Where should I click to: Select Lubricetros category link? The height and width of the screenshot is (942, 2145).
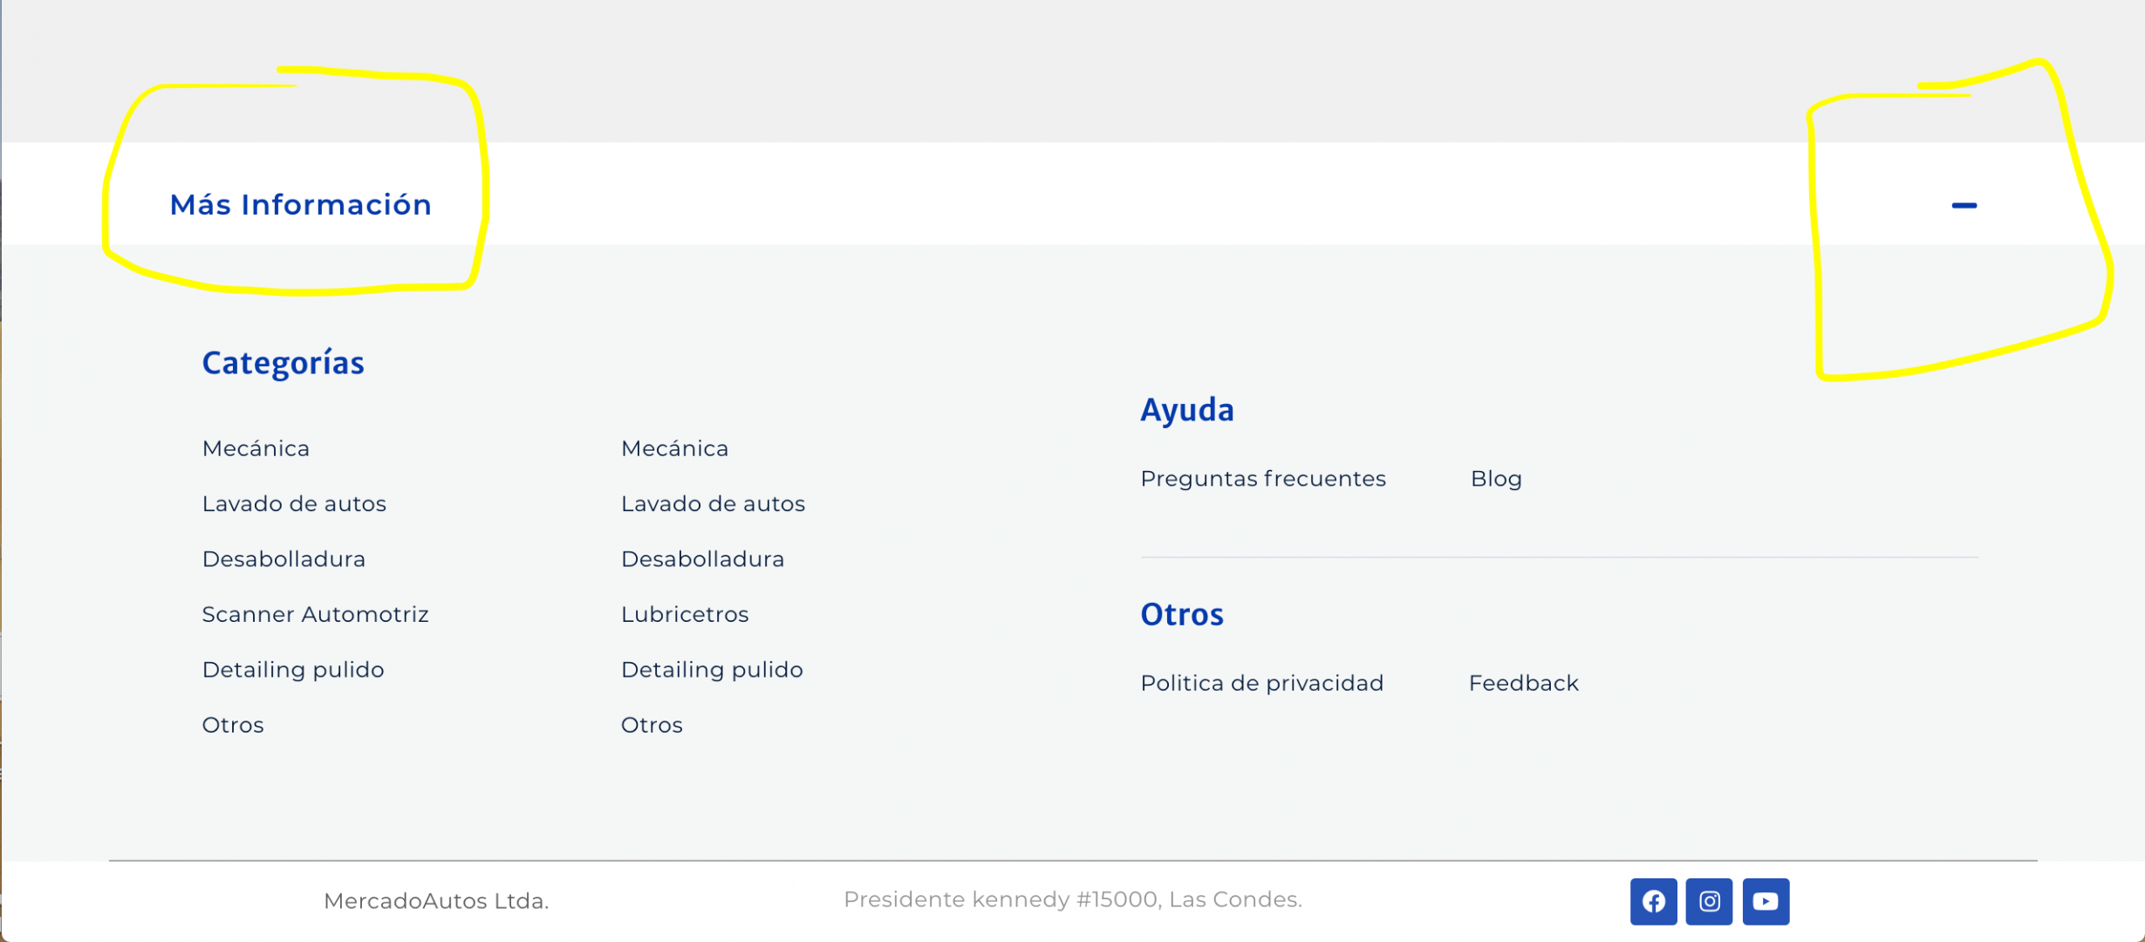coord(685,614)
